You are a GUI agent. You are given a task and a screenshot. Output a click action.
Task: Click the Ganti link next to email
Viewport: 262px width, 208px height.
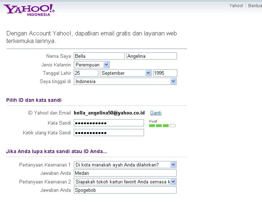[x=156, y=113]
